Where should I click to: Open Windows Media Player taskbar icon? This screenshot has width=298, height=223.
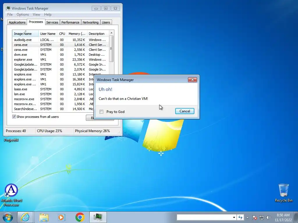(x=62, y=217)
